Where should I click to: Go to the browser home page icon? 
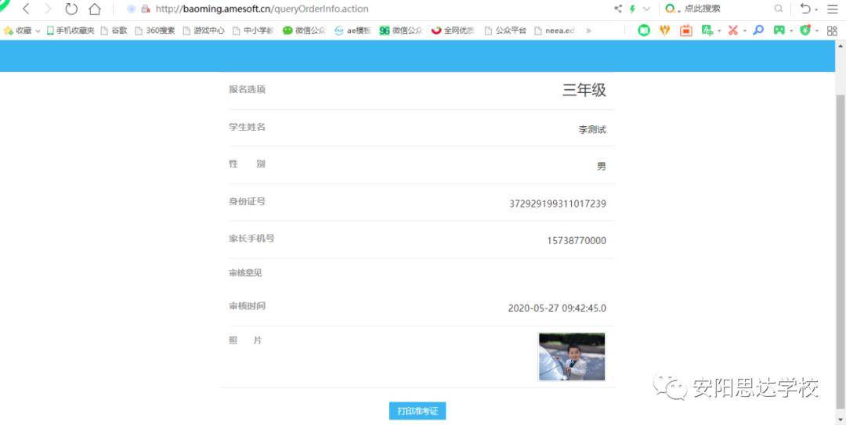95,9
